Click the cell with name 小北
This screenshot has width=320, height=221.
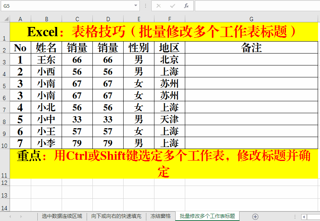click(47, 107)
